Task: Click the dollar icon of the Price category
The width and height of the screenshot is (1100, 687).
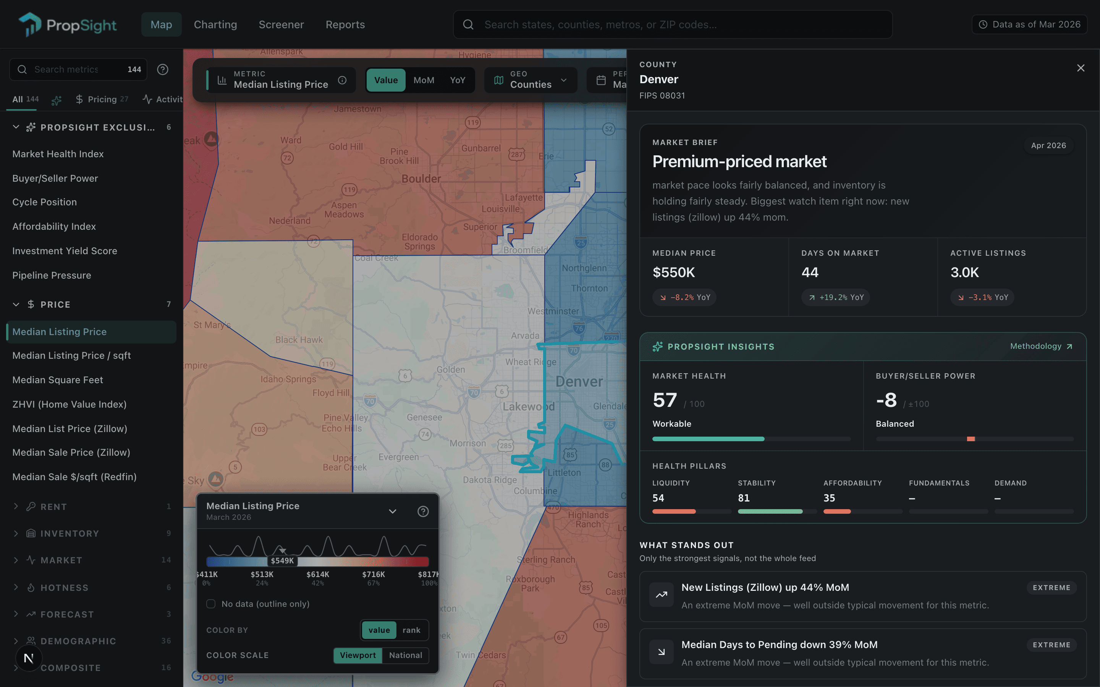Action: coord(31,305)
